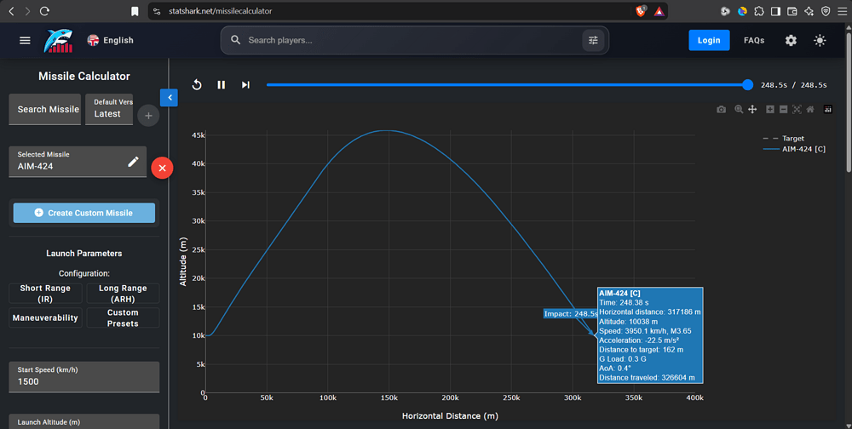Pause the simulation playback
The width and height of the screenshot is (852, 429).
[222, 85]
